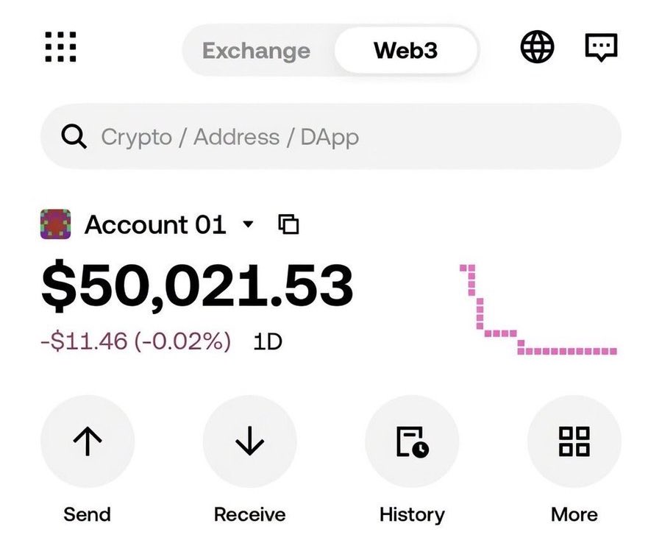Viewport: 662px width, 543px height.
Task: Tap the Send up-arrow icon
Action: [88, 441]
